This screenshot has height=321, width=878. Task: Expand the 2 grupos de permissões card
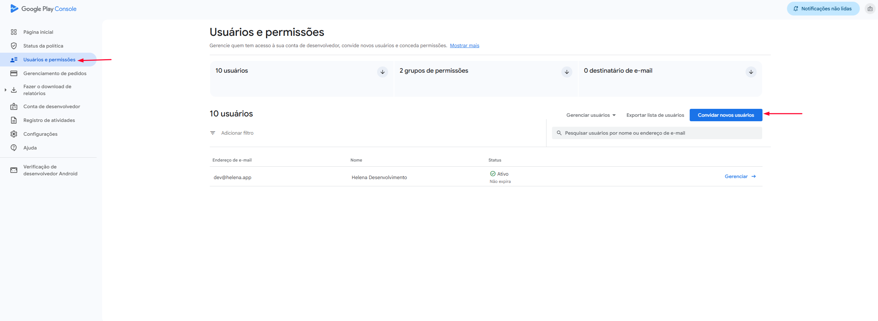point(566,72)
